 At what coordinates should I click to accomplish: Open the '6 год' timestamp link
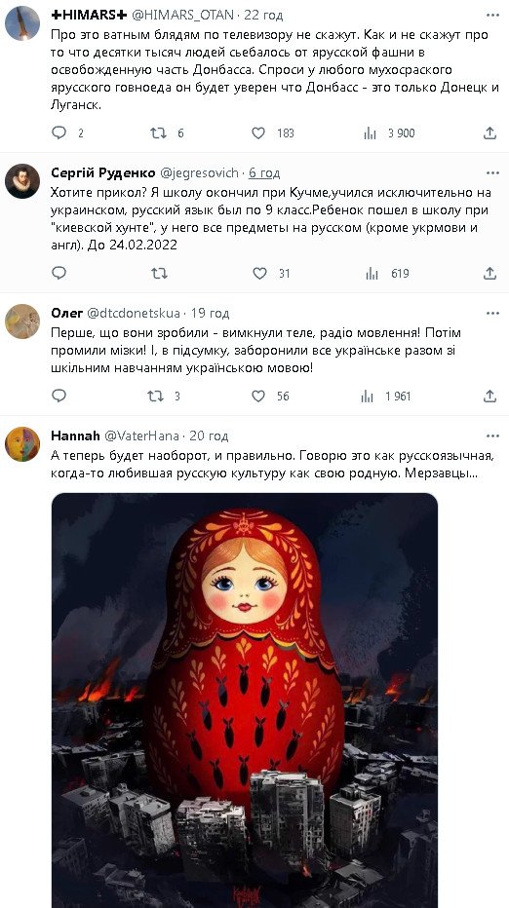pyautogui.click(x=264, y=173)
